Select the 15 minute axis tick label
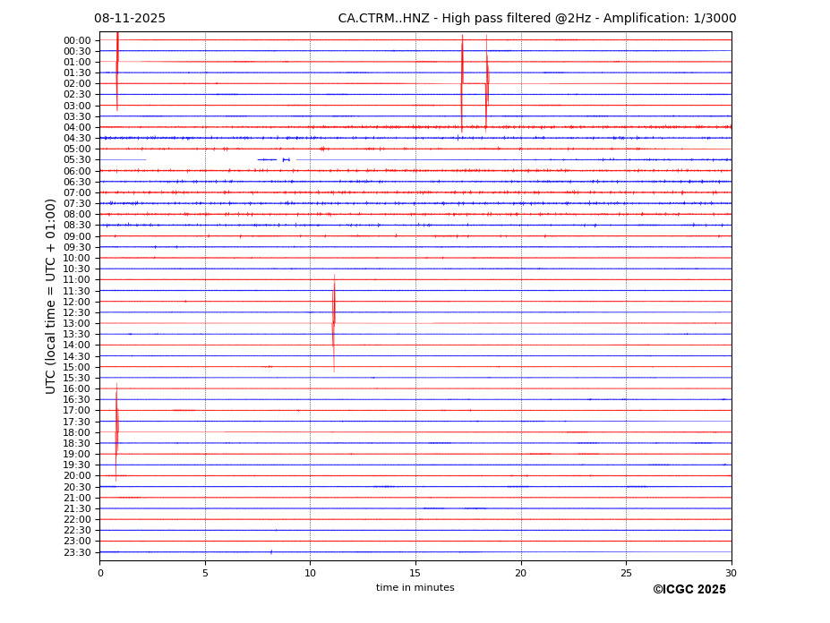This screenshot has height=623, width=830. (x=415, y=573)
